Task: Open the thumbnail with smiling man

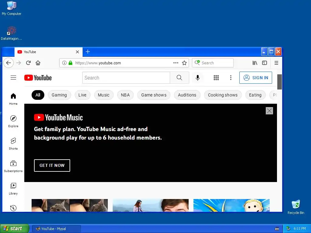Action: tap(151, 205)
